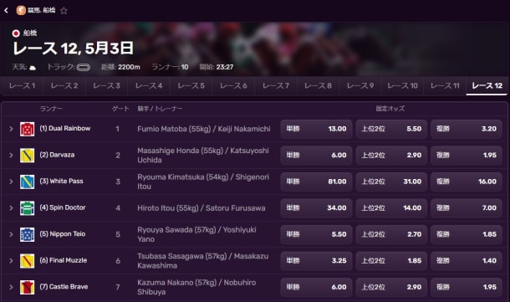Click Nippon Teio's blue dotted silk icon
The image size is (510, 302).
(x=28, y=234)
